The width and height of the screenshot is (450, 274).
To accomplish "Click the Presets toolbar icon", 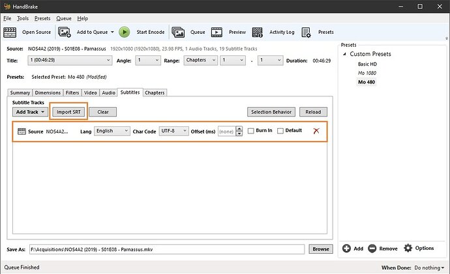I will (x=307, y=33).
